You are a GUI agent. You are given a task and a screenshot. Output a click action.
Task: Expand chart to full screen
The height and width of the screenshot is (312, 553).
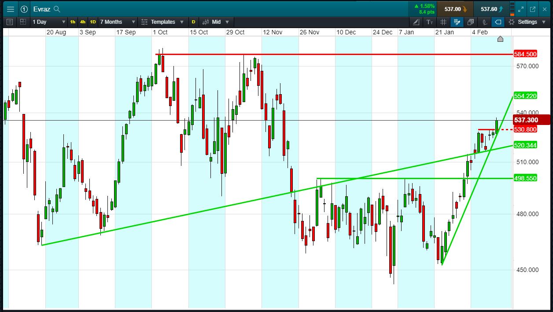(x=521, y=9)
